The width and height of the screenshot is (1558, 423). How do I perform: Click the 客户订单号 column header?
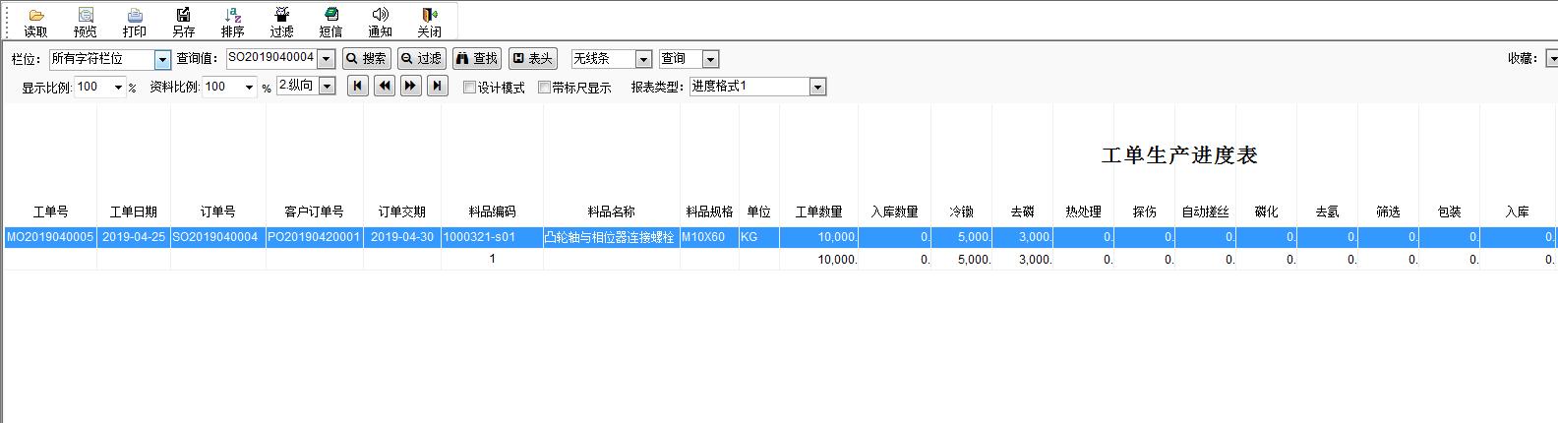[x=314, y=211]
